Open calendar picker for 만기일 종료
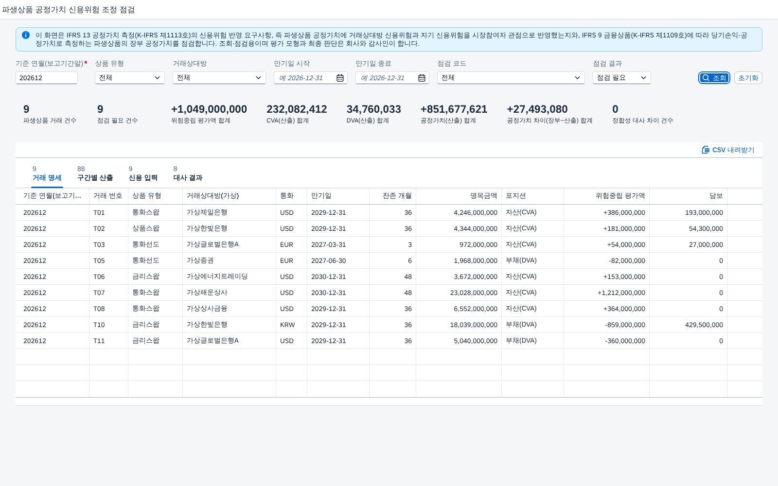778x486 pixels. pyautogui.click(x=422, y=78)
